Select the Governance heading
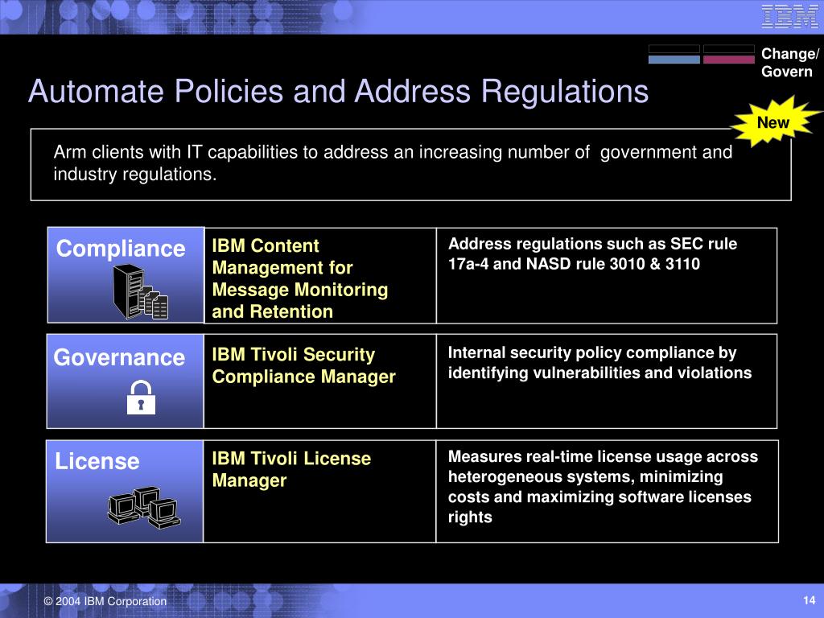This screenshot has width=824, height=618. click(119, 357)
